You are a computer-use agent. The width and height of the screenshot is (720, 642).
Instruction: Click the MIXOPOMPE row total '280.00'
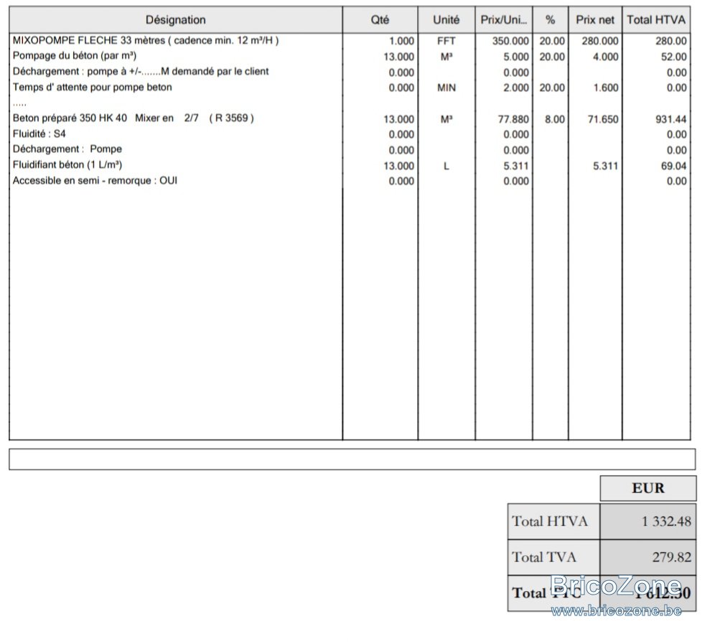pyautogui.click(x=671, y=41)
